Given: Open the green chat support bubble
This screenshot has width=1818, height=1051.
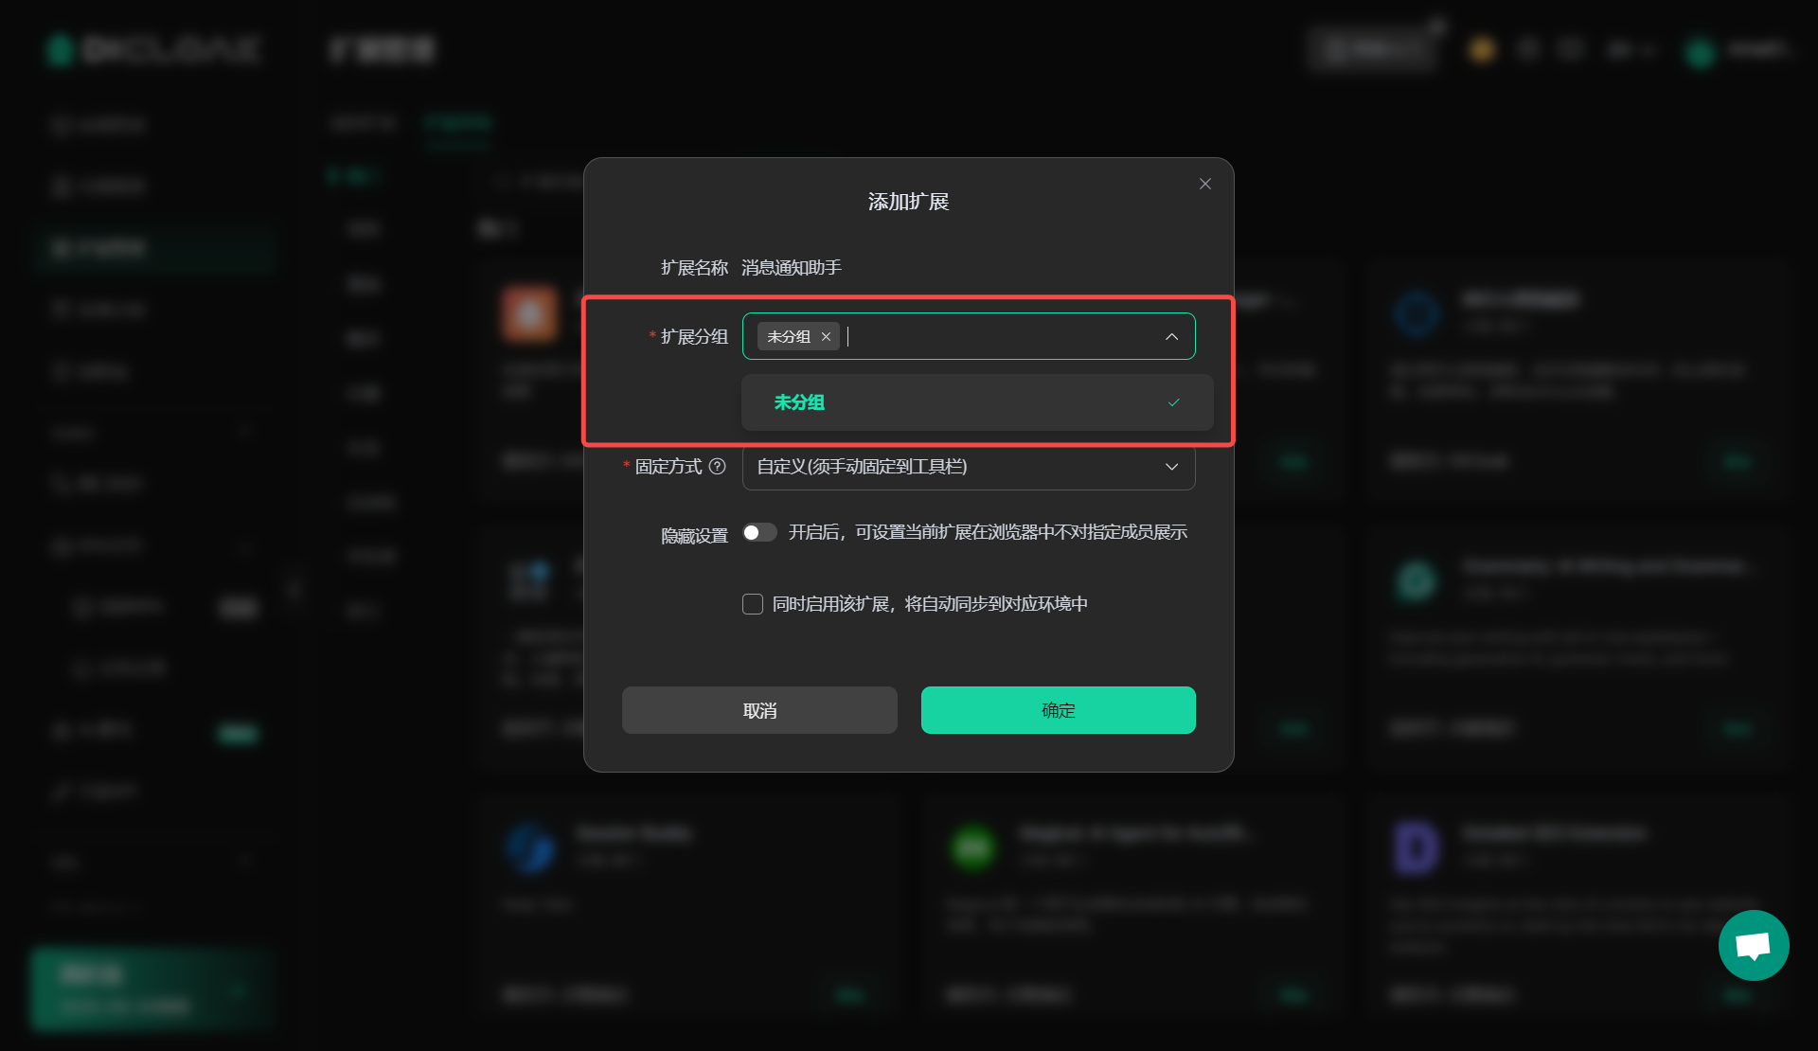Looking at the screenshot, I should [x=1754, y=945].
